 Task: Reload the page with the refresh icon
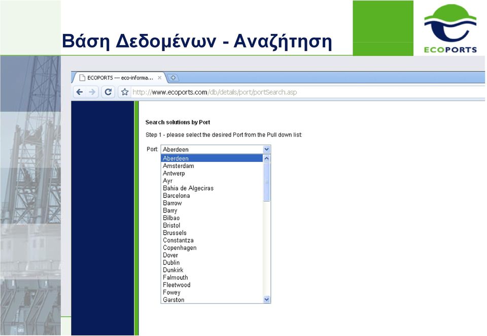pyautogui.click(x=108, y=92)
